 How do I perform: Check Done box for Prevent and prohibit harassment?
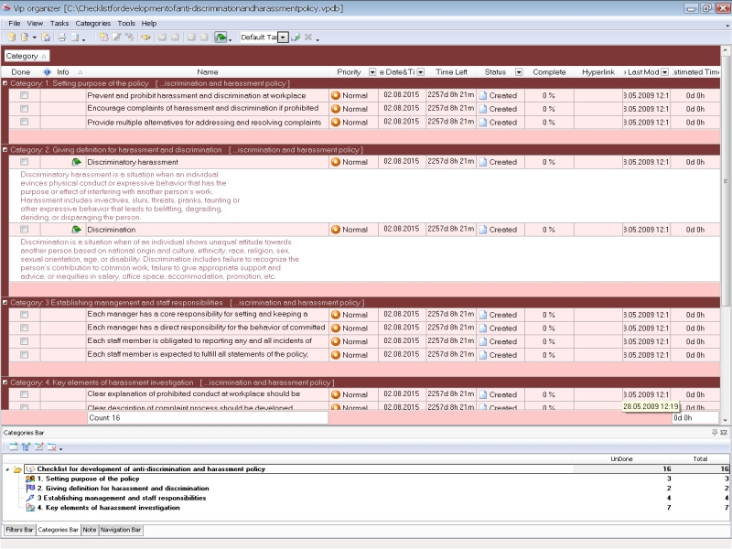pyautogui.click(x=25, y=95)
